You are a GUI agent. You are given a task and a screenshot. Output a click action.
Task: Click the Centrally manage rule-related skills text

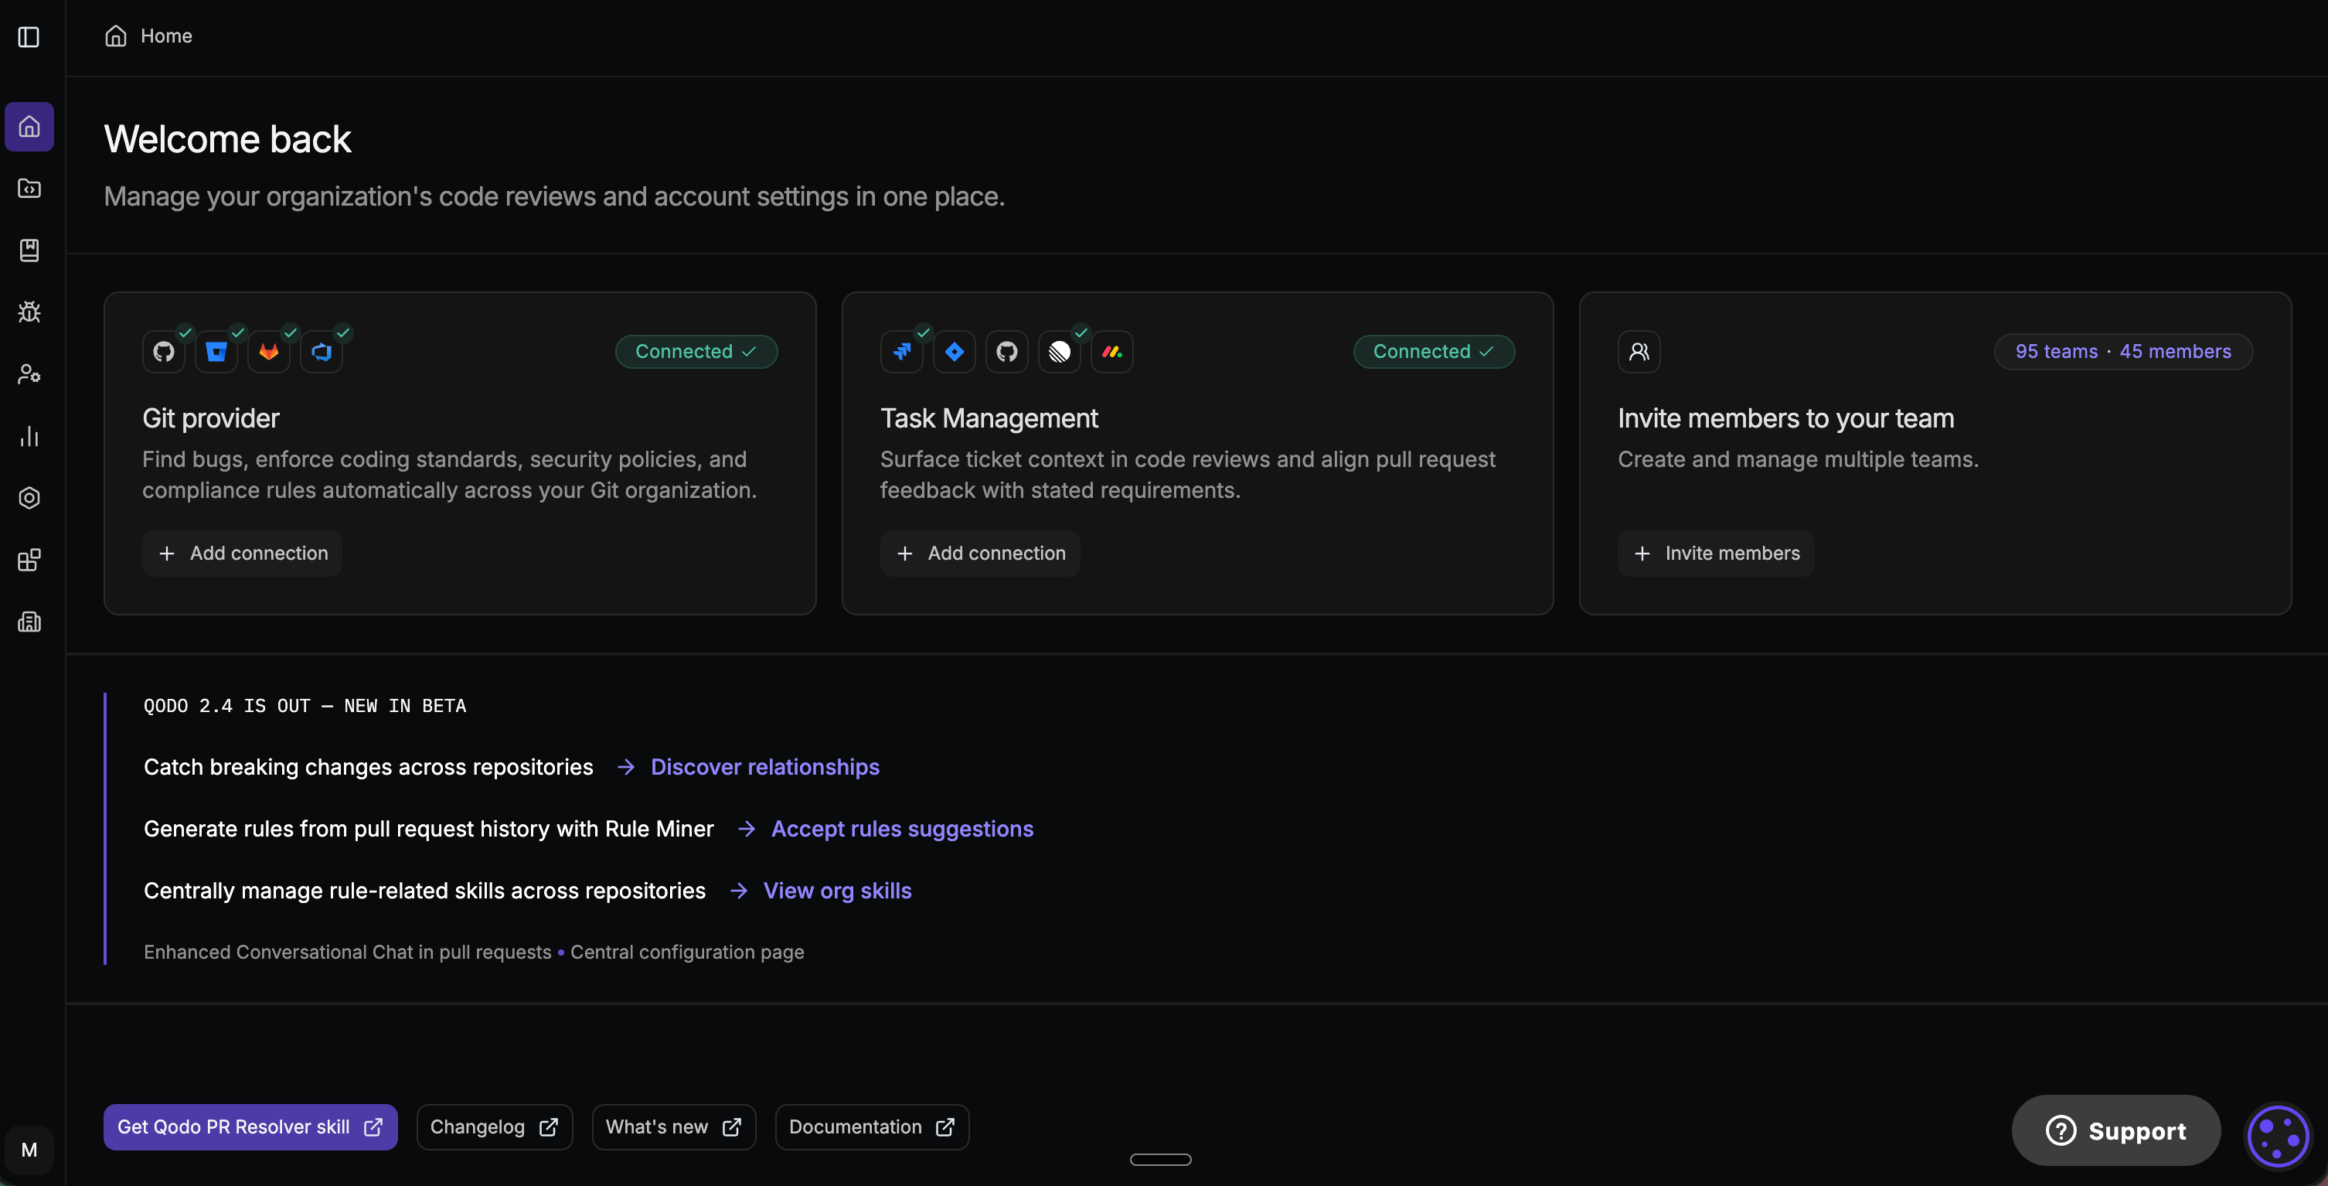pyautogui.click(x=425, y=891)
